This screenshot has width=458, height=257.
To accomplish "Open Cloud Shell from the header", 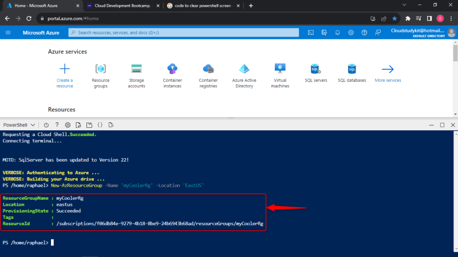I will [311, 33].
